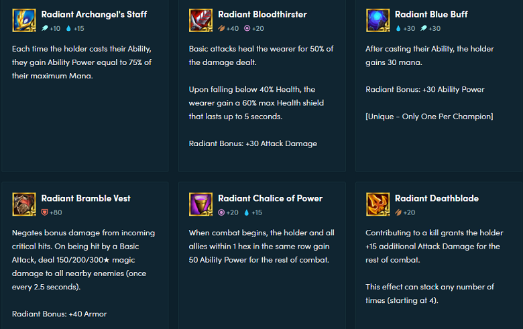Viewport: 523px width, 329px height.
Task: Click the Radiant Bonus +30 Attack Damage line
Action: click(253, 143)
